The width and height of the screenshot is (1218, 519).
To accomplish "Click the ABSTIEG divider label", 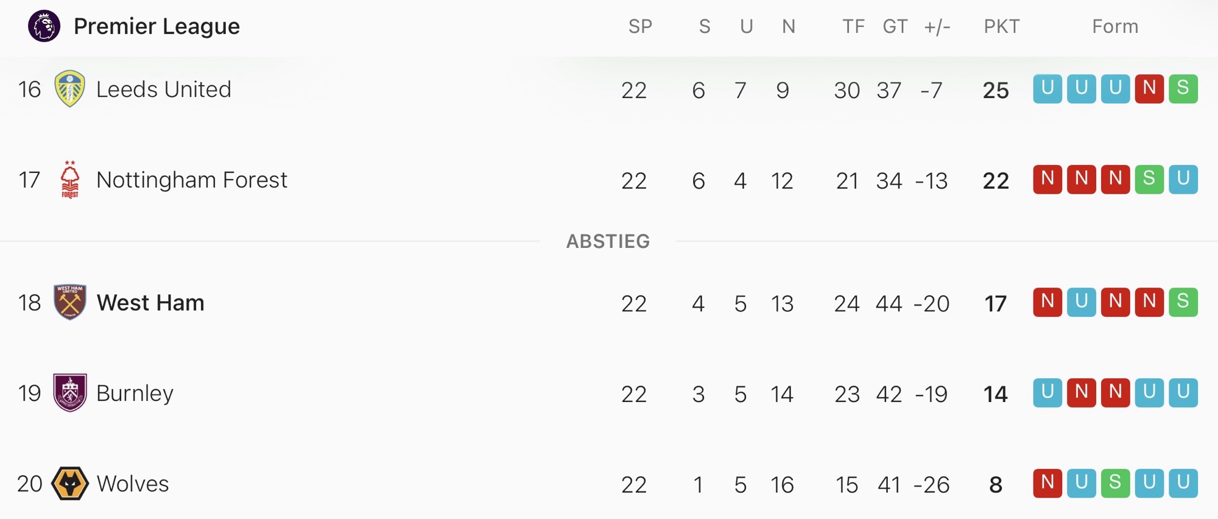I will point(608,241).
